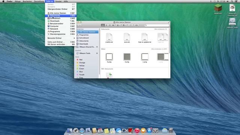Open Calendar from the Dock
This screenshot has height=135, width=240.
100,130
